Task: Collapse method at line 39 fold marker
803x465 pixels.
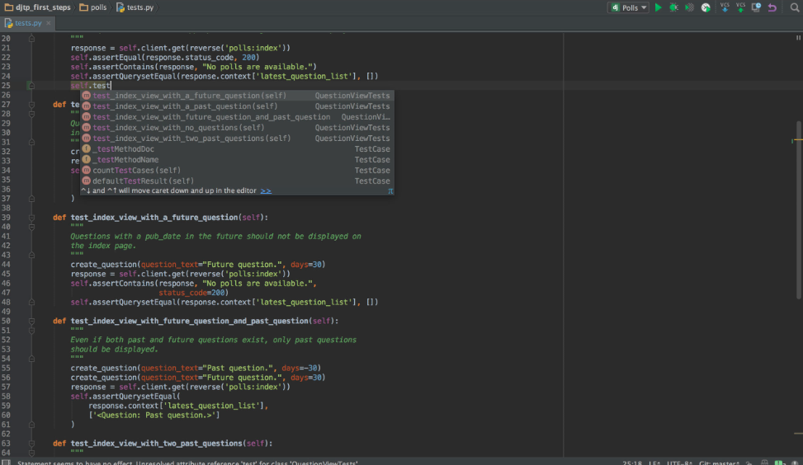Action: [x=31, y=218]
